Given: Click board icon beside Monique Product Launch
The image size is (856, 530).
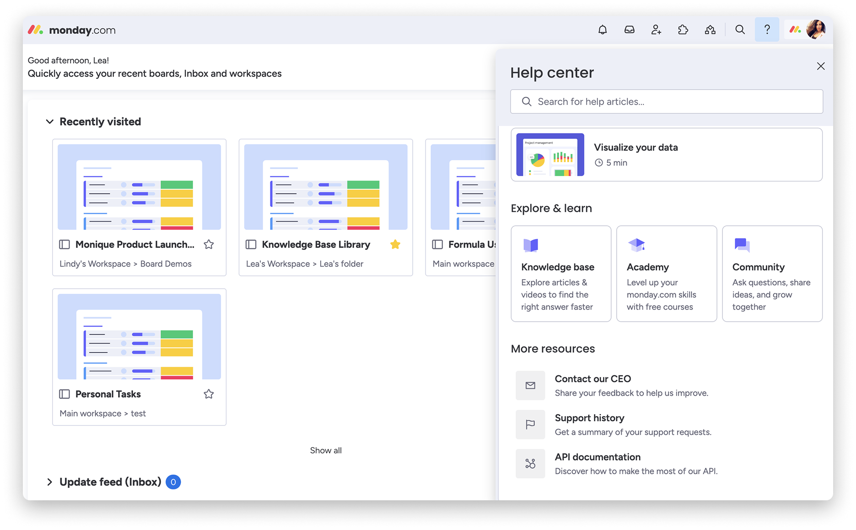Looking at the screenshot, I should click(65, 244).
